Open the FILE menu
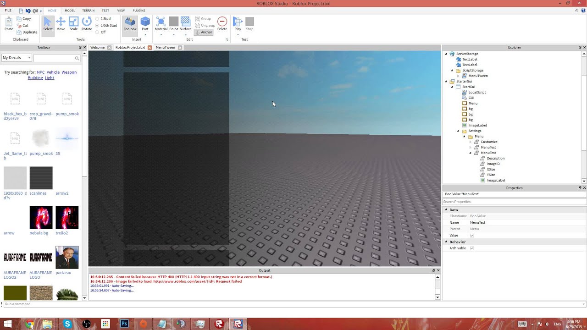 [8, 11]
